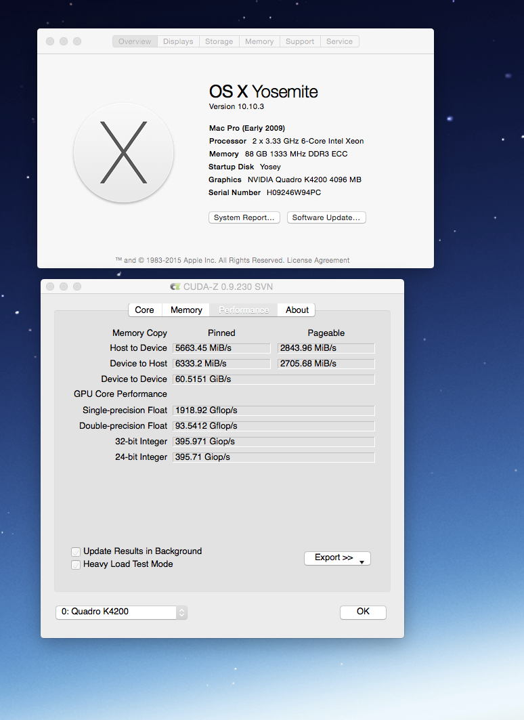Close the CUDA-Z window
Screen dimensions: 524x720
click(x=50, y=287)
